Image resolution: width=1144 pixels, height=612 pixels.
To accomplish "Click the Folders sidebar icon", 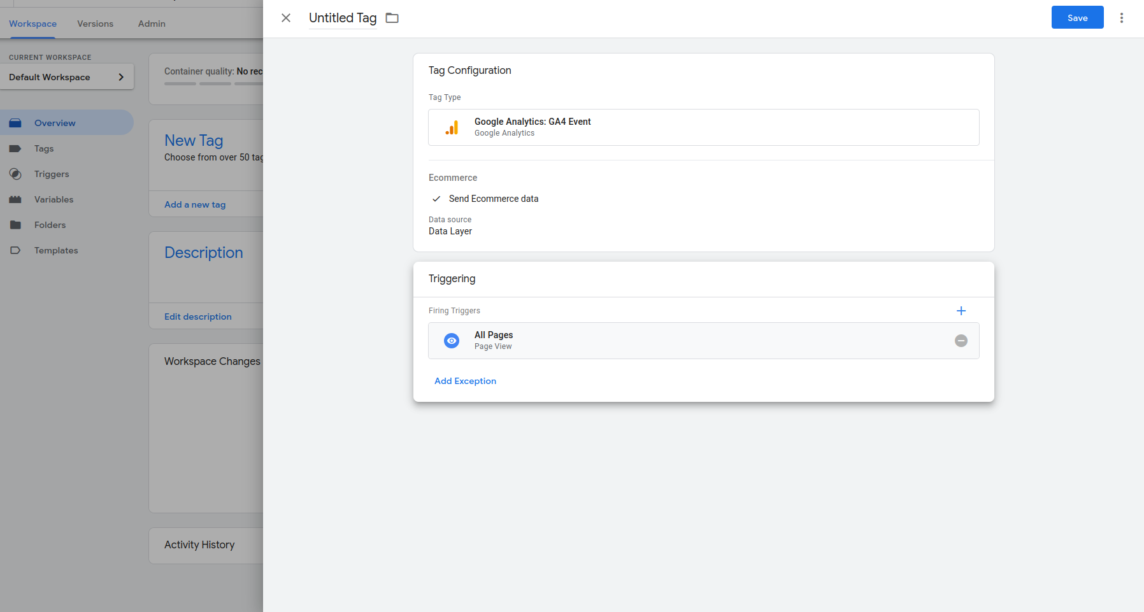I will pos(15,225).
